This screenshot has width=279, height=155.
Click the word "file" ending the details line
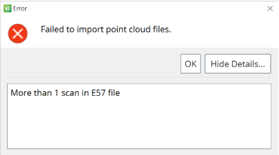tap(114, 93)
